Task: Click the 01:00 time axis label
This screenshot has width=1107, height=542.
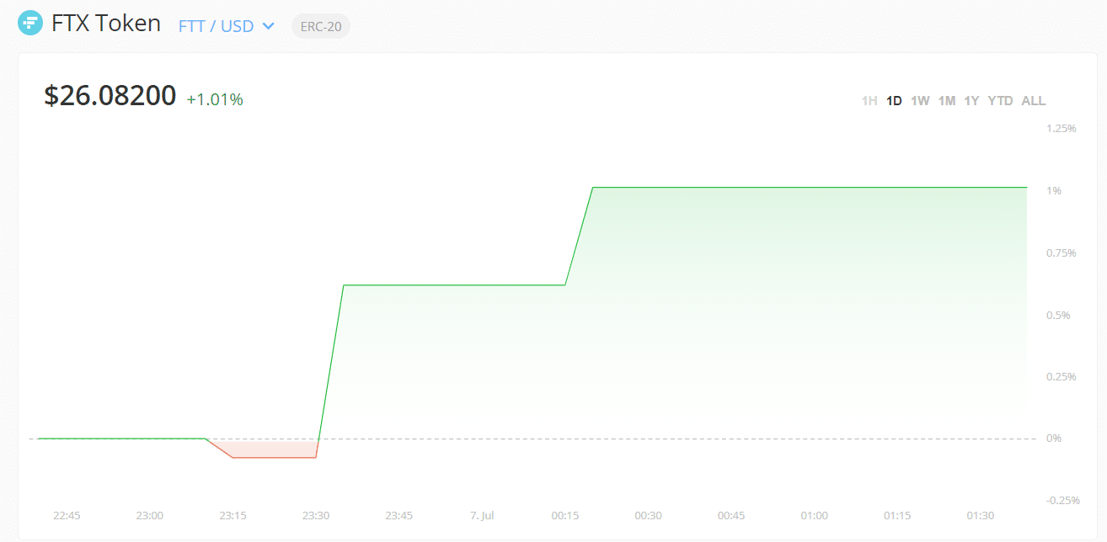Action: tap(815, 516)
